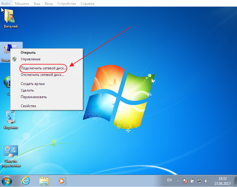The width and height of the screenshot is (237, 187).
Task: Launch Internet Explorer from the taskbar
Action: 25,181
